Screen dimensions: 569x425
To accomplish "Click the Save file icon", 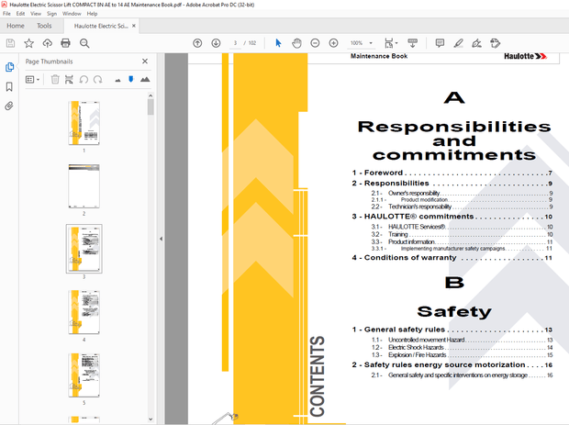I will (10, 43).
